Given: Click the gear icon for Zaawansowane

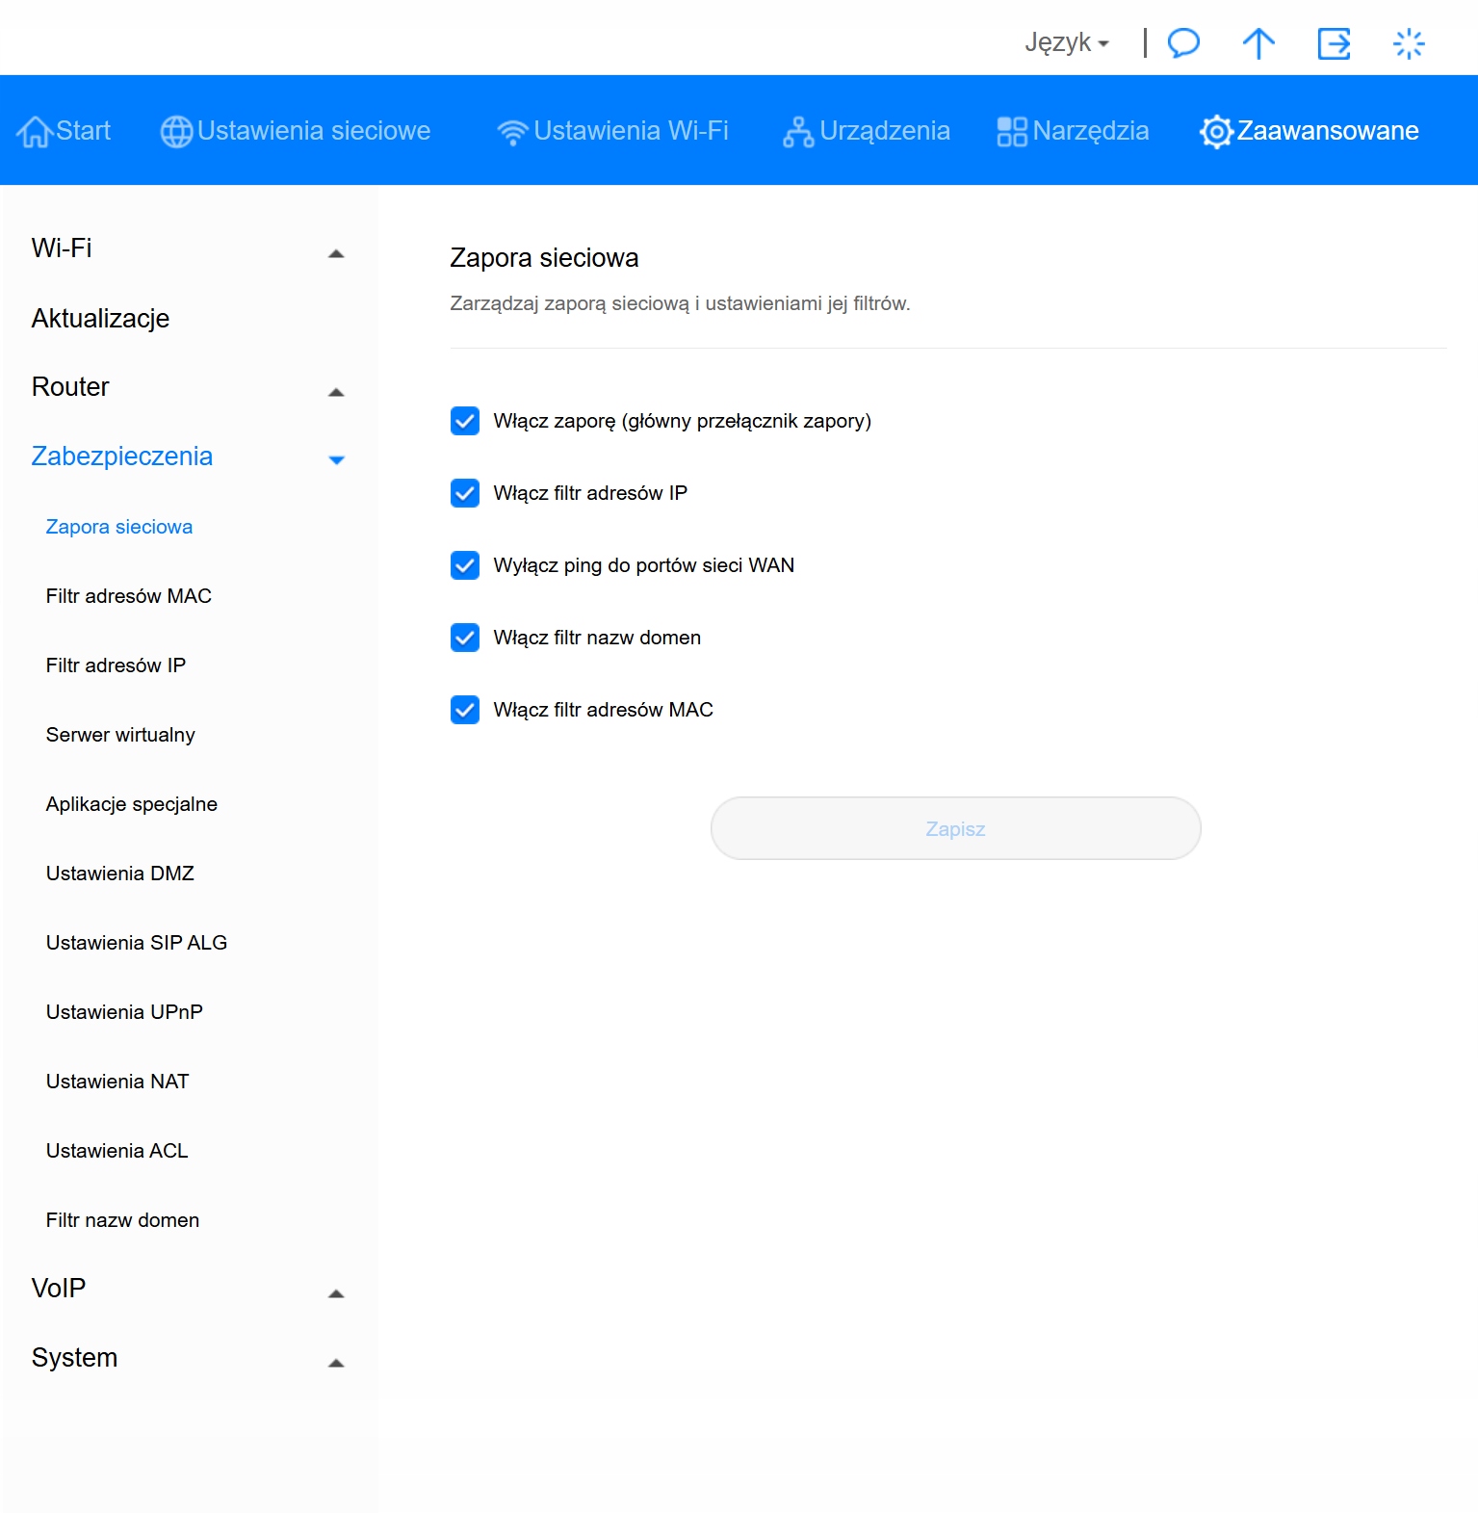Looking at the screenshot, I should (x=1216, y=131).
